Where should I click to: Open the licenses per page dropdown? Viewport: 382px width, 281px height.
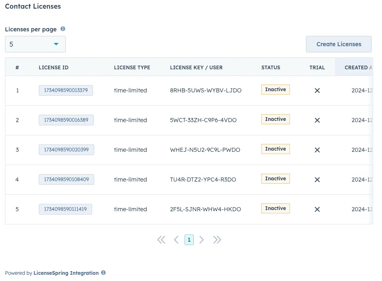tap(35, 44)
